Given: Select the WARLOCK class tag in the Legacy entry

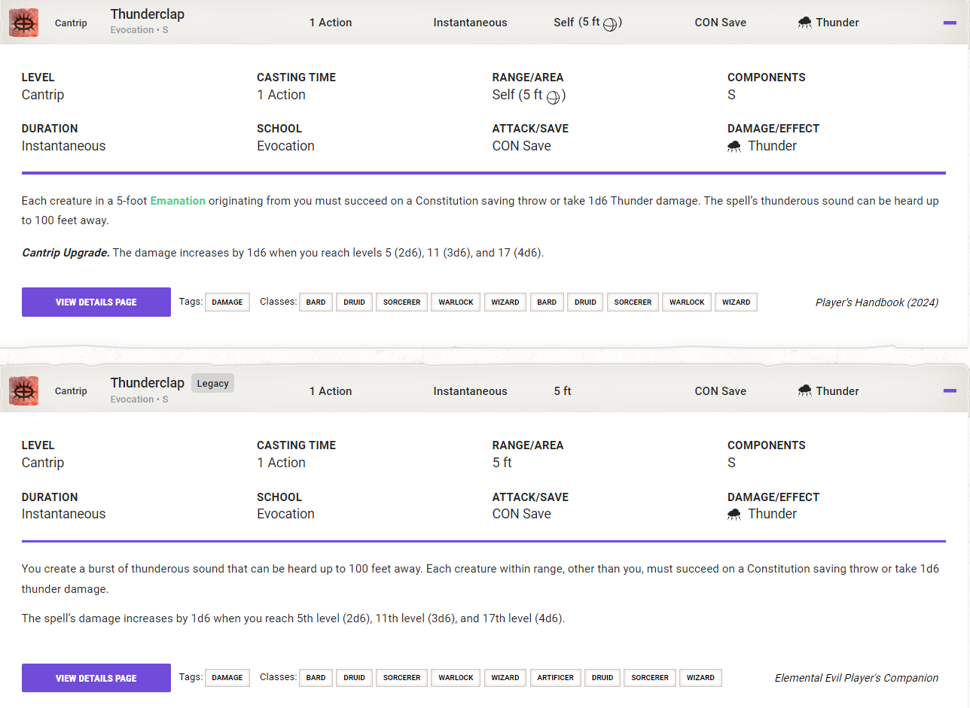Looking at the screenshot, I should [456, 678].
